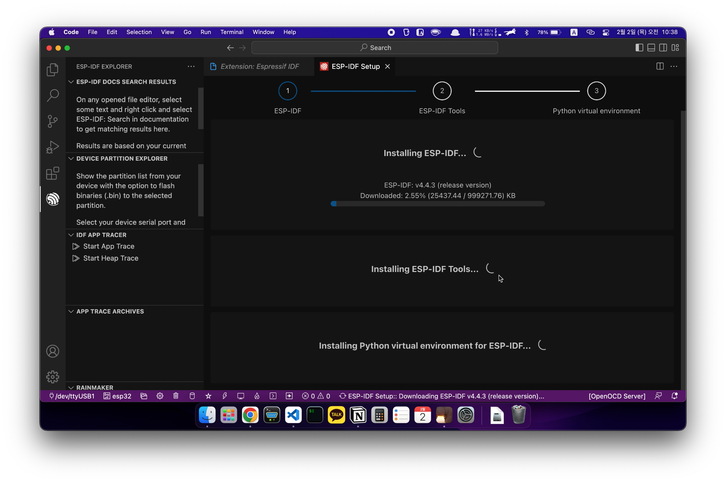Viewport: 726px width, 483px height.
Task: Open the Extensions view
Action: [x=53, y=173]
